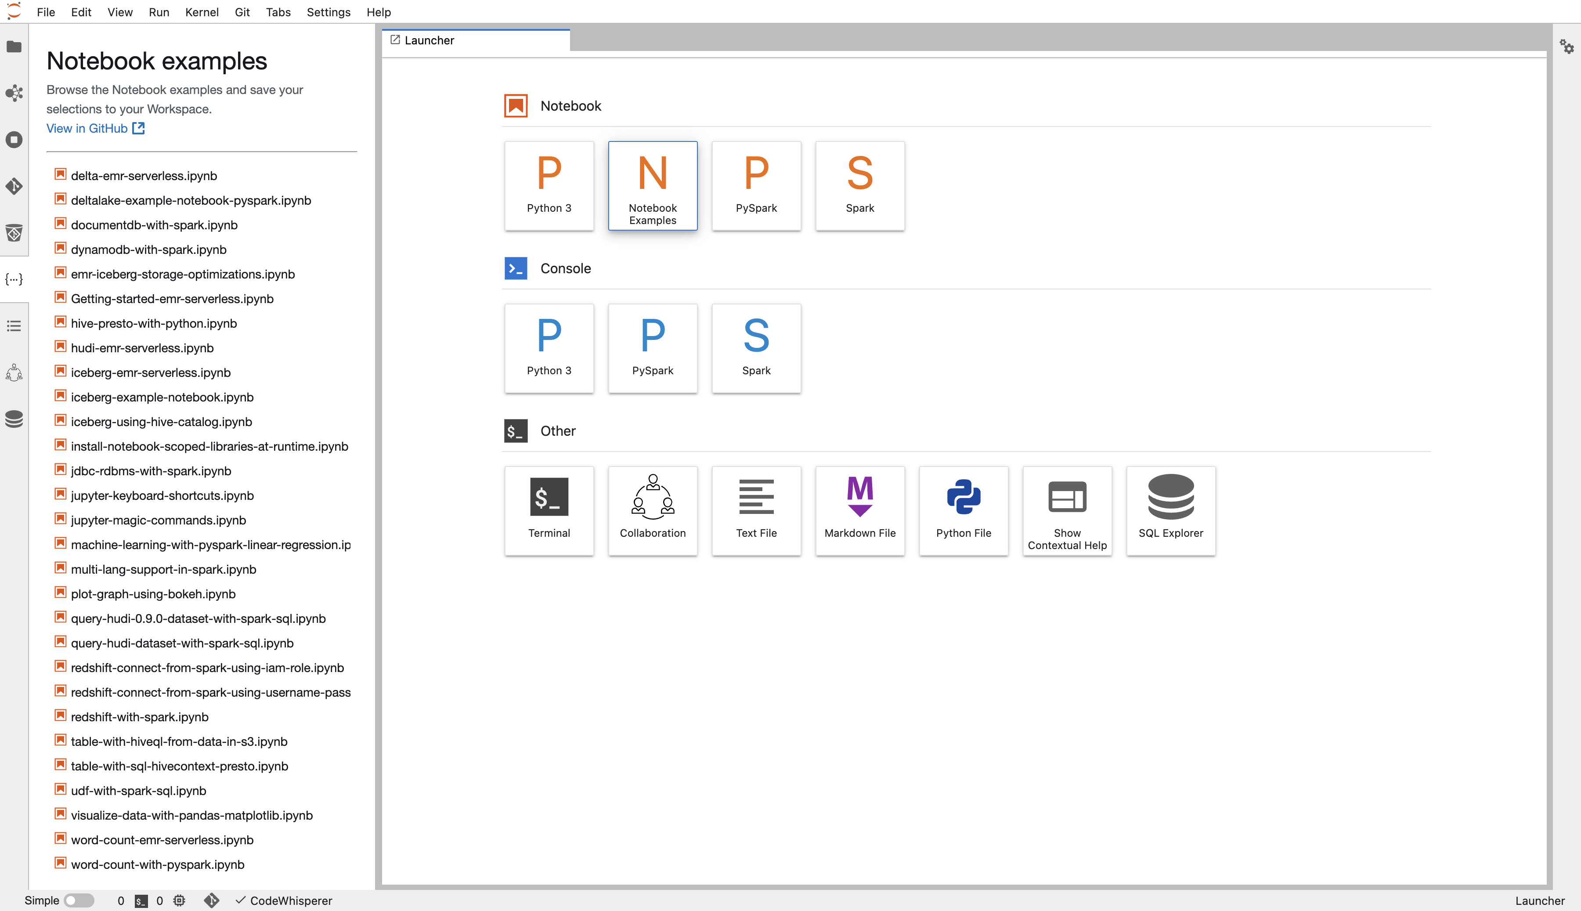
Task: Open the table of contents sidebar icon
Action: tap(14, 326)
